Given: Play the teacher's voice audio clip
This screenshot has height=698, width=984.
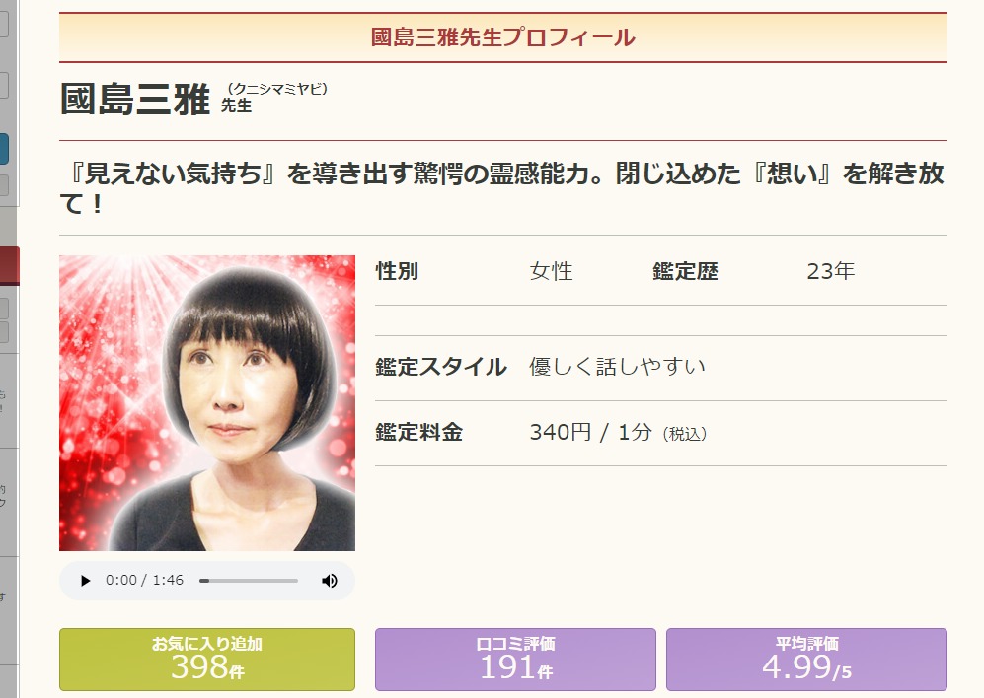Looking at the screenshot, I should tap(85, 581).
